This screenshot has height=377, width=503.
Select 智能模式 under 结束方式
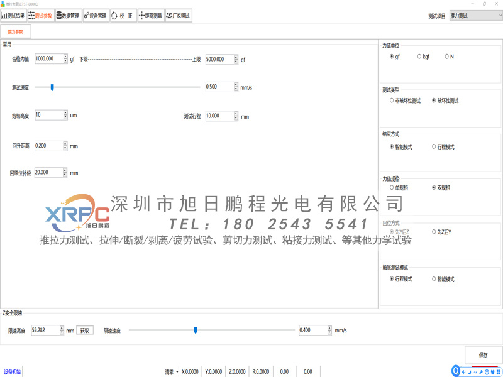pyautogui.click(x=401, y=147)
